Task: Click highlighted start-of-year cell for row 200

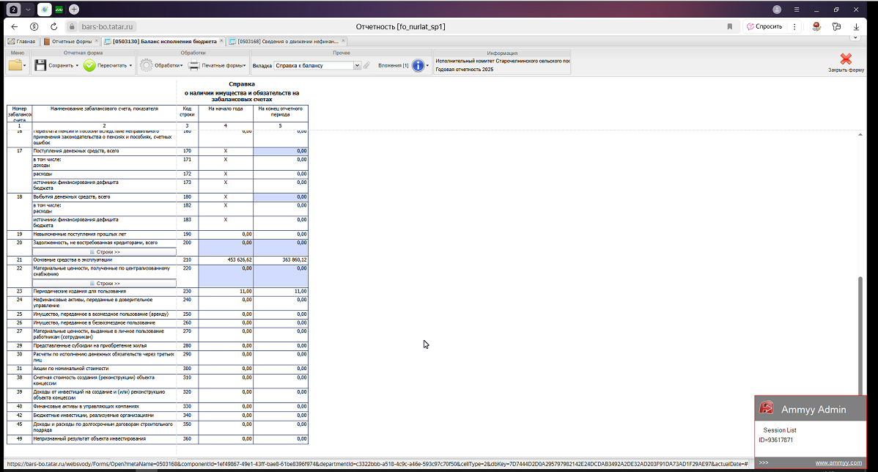Action: 226,248
